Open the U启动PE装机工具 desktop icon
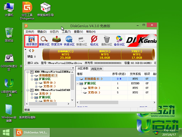The image size is (182, 137). [x=9, y=88]
